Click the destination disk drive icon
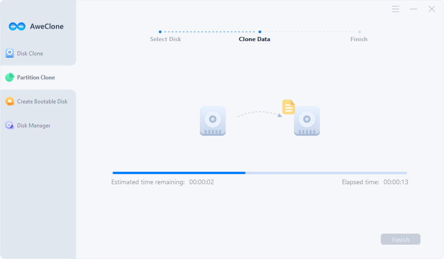Screen dimensions: 444x259 (x=307, y=121)
